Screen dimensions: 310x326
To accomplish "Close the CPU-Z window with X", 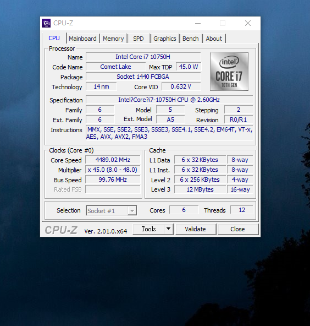I will (248, 23).
